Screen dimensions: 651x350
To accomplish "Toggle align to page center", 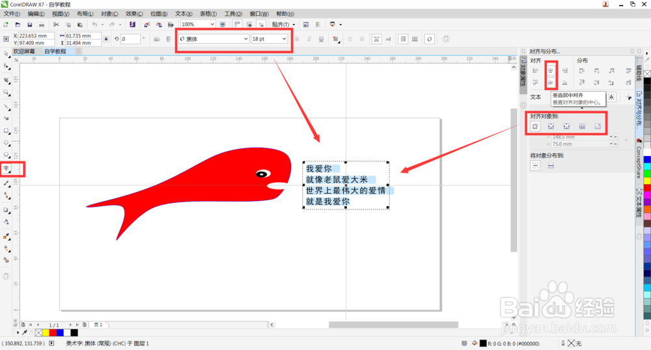I will point(566,126).
